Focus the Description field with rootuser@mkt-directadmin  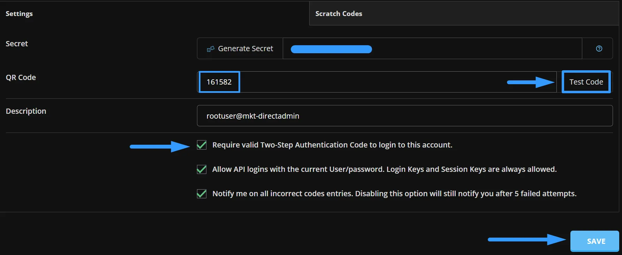[405, 116]
